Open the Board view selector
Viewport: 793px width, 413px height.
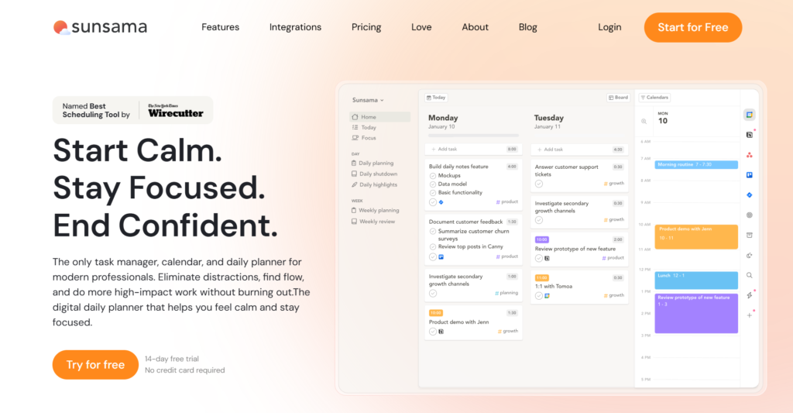click(618, 98)
